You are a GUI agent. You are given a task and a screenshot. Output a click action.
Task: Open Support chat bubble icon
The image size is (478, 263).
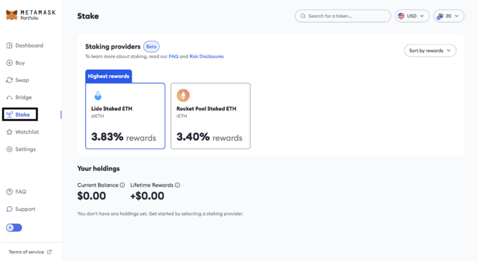click(x=10, y=209)
